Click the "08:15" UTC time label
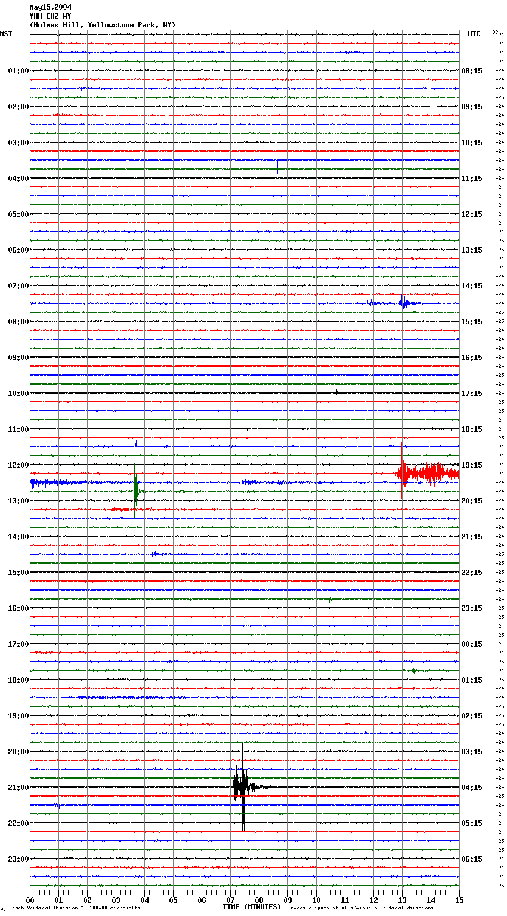507x916 pixels. pyautogui.click(x=472, y=71)
